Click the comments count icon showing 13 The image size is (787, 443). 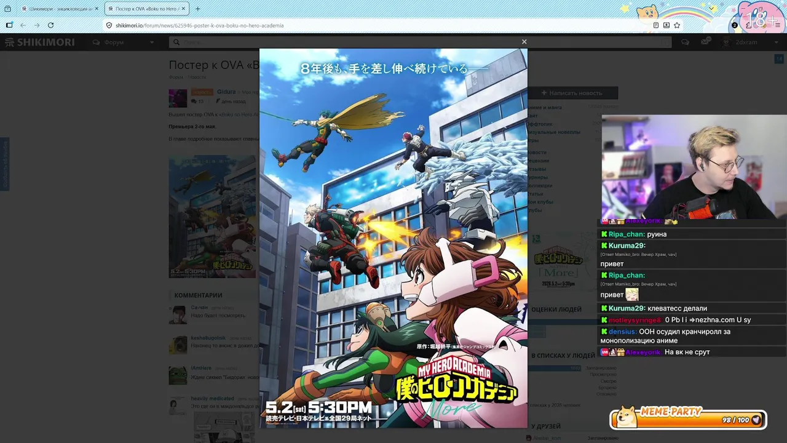click(197, 102)
